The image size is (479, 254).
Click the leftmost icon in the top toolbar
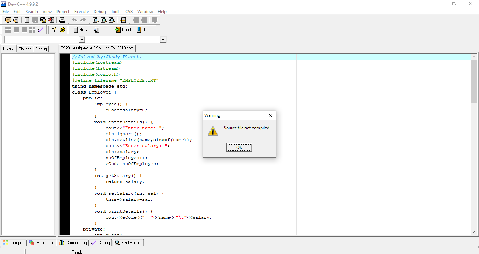pyautogui.click(x=8, y=20)
